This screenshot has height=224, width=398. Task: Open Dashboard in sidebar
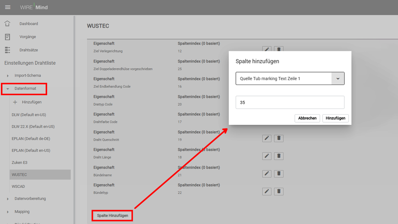point(29,24)
